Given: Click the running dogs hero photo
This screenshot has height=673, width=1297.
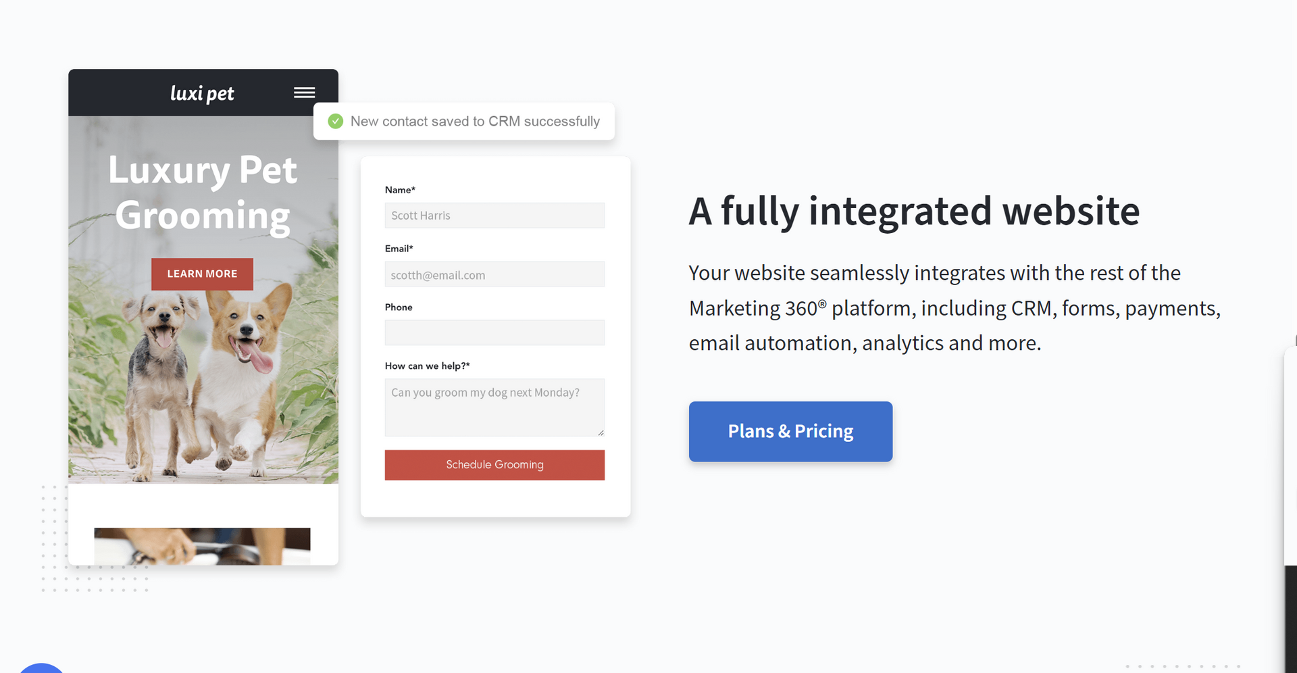Looking at the screenshot, I should [203, 385].
